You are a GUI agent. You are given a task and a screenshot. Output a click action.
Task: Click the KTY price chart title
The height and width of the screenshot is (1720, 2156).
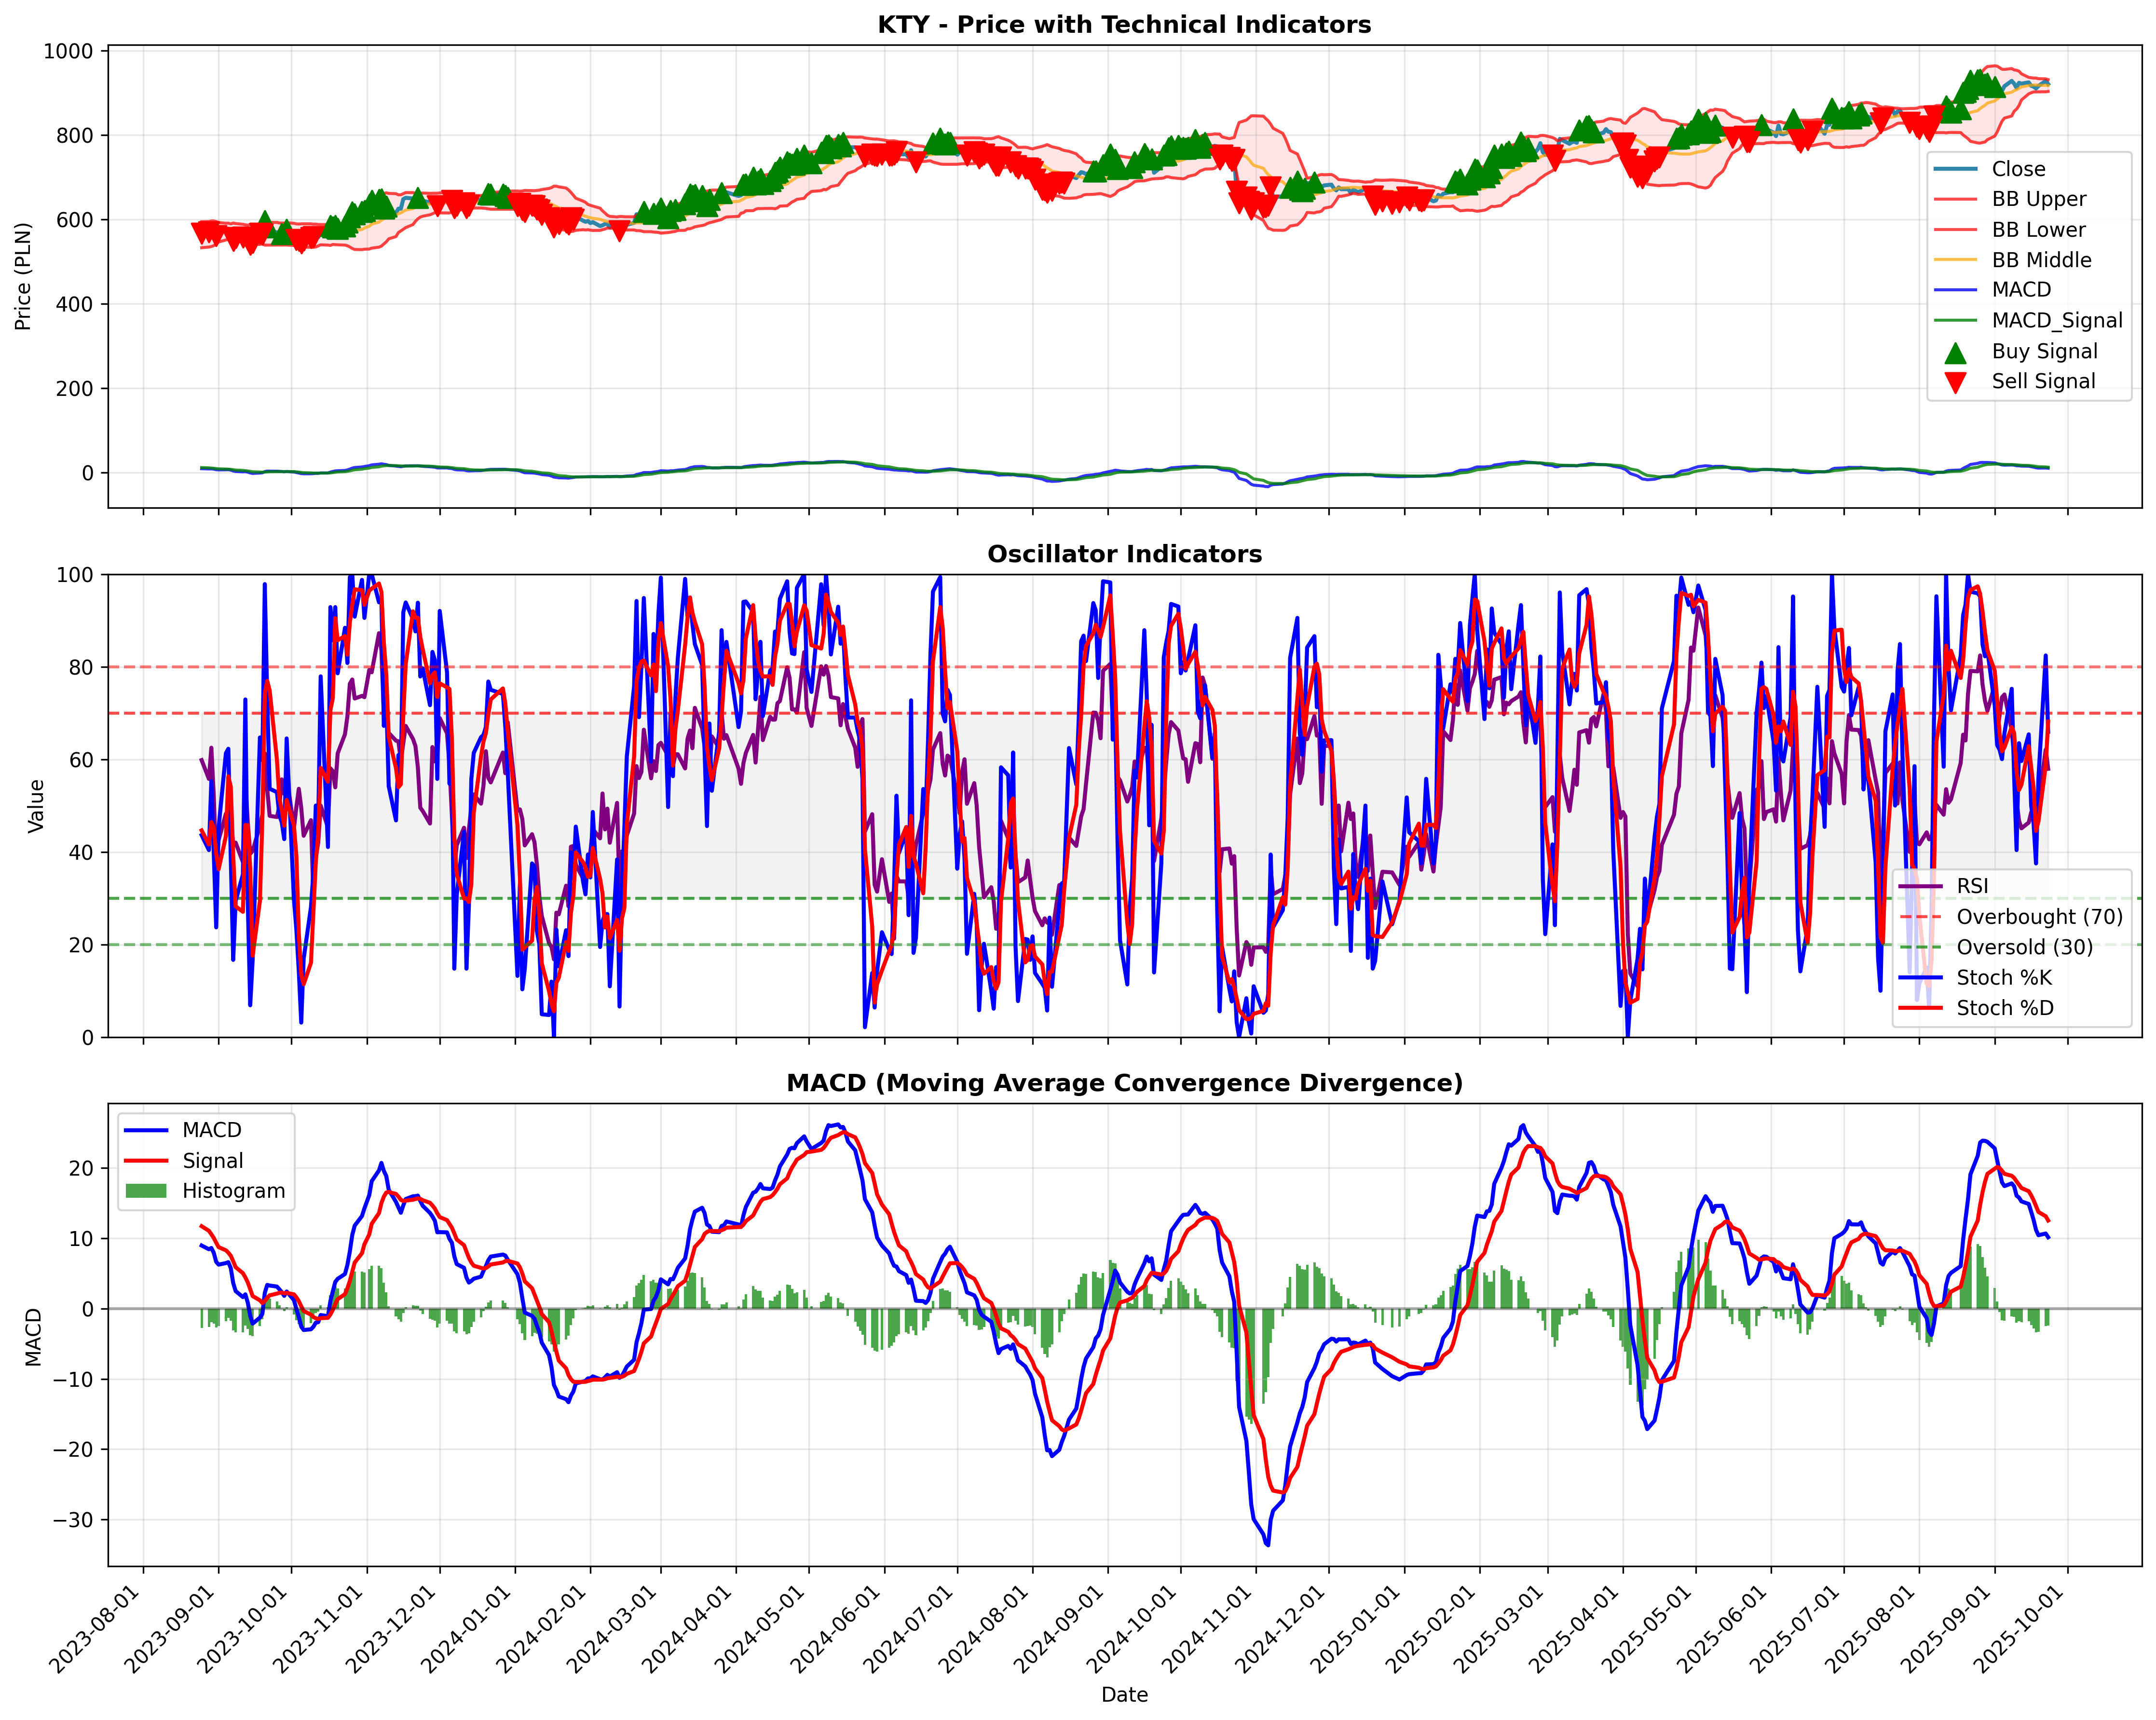[x=1124, y=25]
